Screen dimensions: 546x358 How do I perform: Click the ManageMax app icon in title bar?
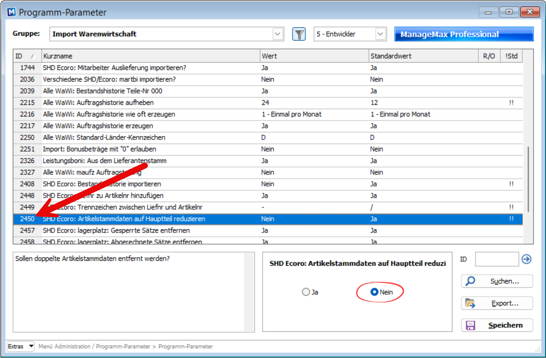12,12
